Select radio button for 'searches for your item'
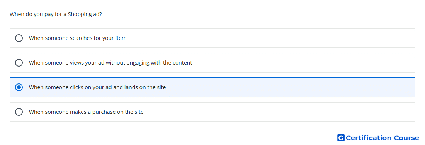The height and width of the screenshot is (145, 425). point(19,38)
